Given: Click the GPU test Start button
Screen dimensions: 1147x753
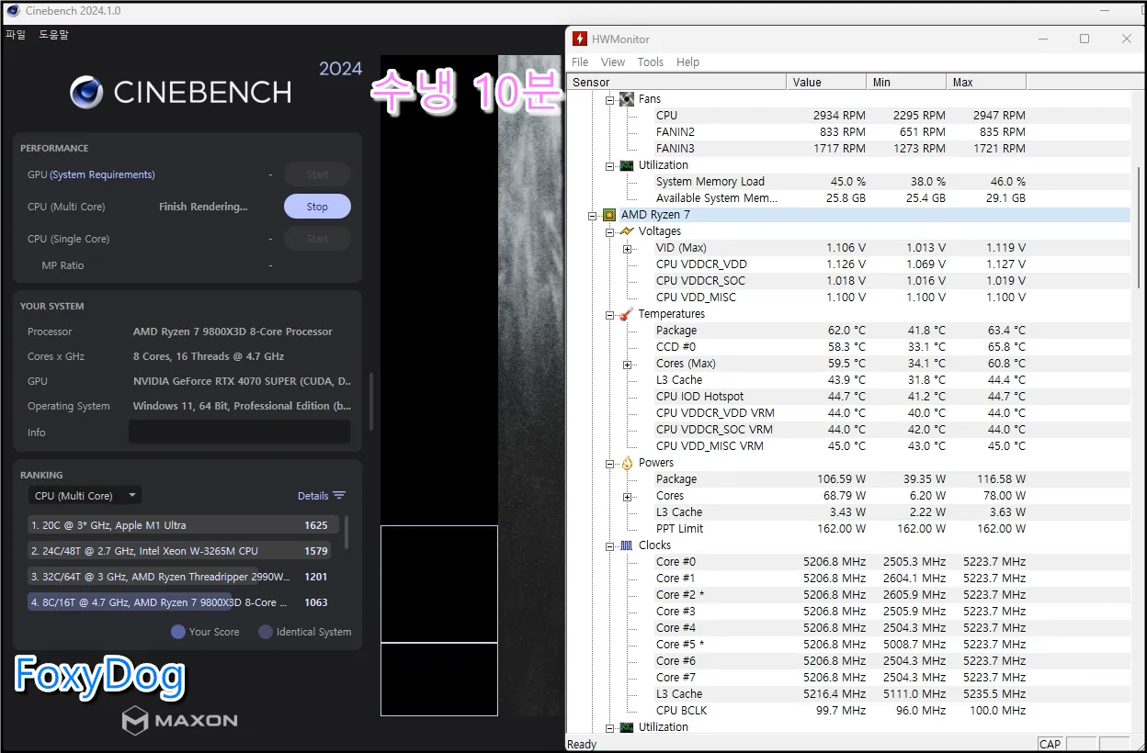Looking at the screenshot, I should pyautogui.click(x=317, y=174).
